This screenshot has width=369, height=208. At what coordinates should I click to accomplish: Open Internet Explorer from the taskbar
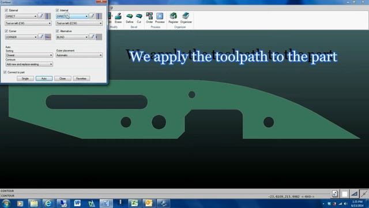(48, 203)
